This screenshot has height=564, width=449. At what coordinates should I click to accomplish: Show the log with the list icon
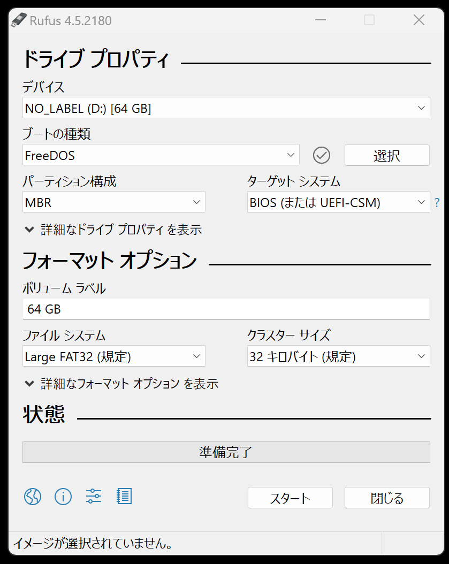124,497
